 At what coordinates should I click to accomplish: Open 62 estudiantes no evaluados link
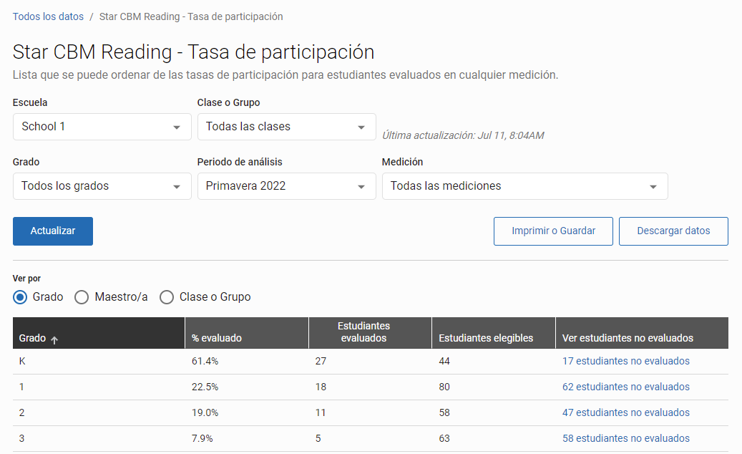tap(625, 387)
